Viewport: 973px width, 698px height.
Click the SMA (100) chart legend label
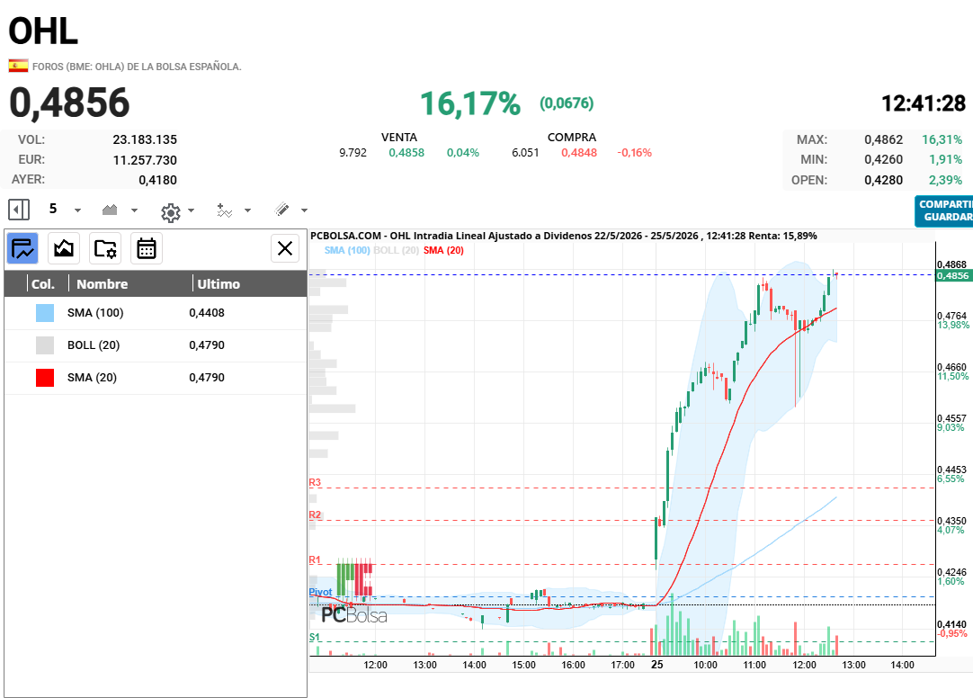coord(347,250)
